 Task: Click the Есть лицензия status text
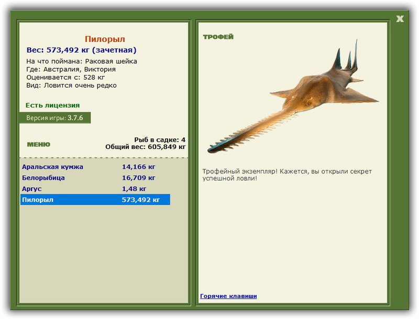coord(53,105)
